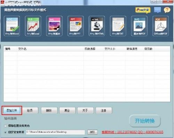
Task: Click the 清空 clear list button
Action: coord(67,111)
